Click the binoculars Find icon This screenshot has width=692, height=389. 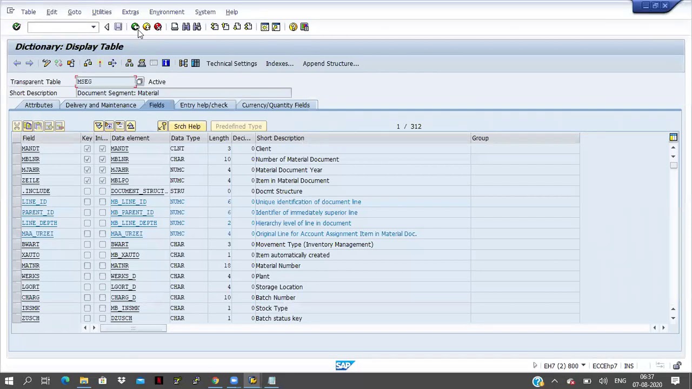coord(186,27)
